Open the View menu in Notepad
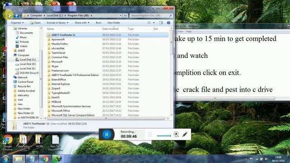The width and height of the screenshot is (290, 163). (180, 31)
